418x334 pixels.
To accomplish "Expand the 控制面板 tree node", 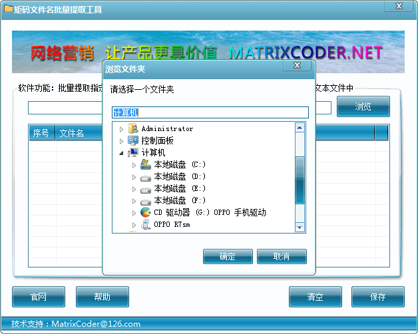I will [121, 140].
